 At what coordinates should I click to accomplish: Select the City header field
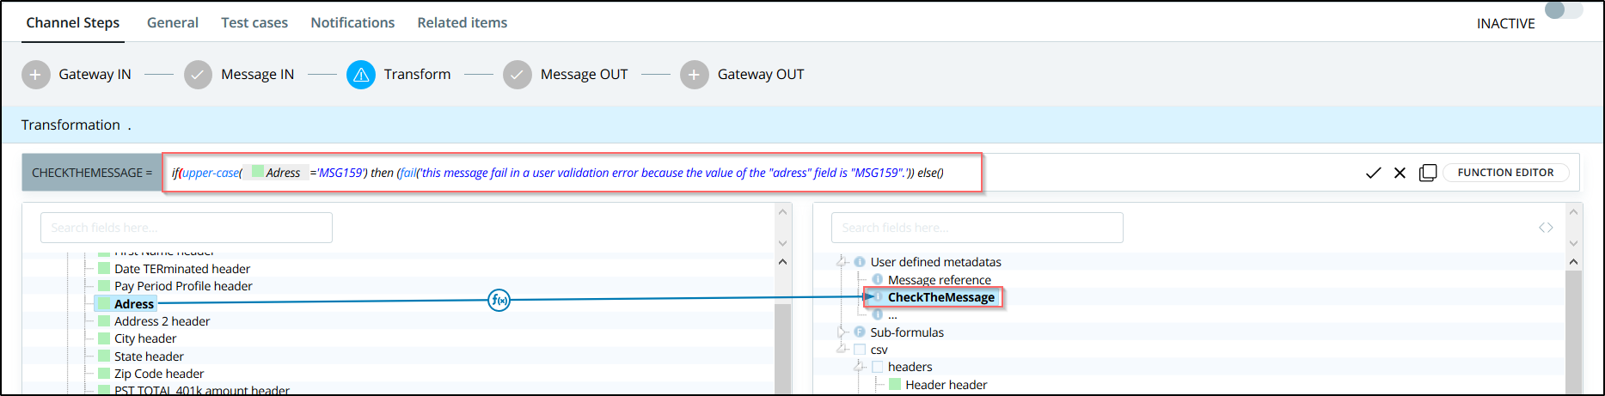[x=144, y=338]
